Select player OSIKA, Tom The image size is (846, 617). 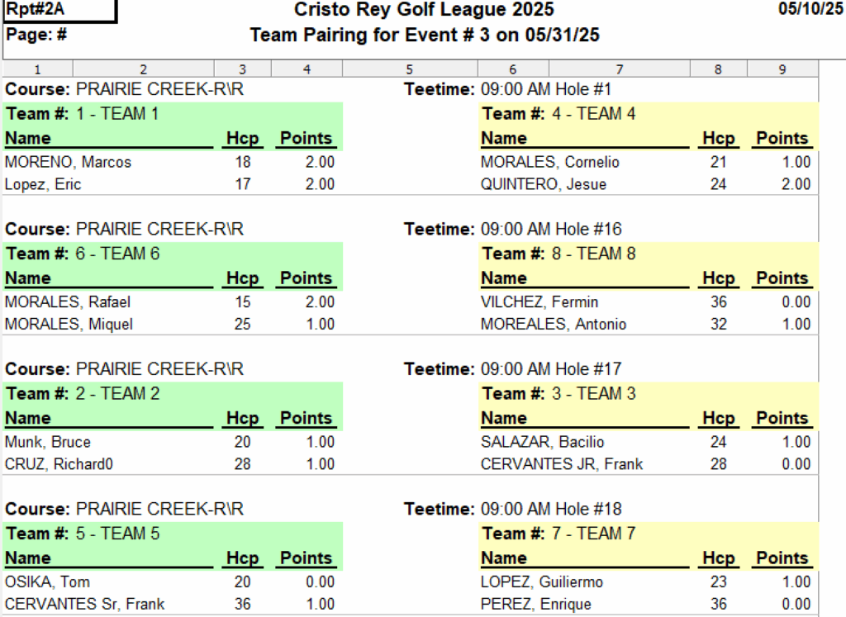click(47, 582)
